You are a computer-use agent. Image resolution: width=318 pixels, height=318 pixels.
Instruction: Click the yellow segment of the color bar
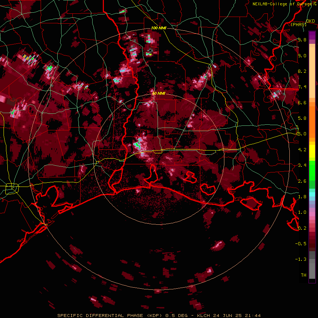tap(312, 151)
